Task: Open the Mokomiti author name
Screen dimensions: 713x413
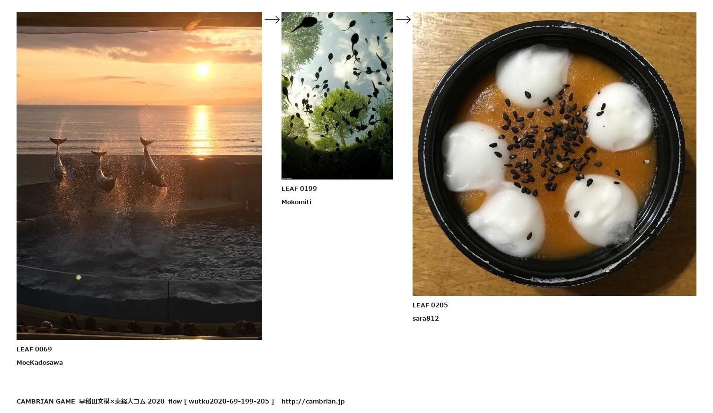Action: coord(296,202)
